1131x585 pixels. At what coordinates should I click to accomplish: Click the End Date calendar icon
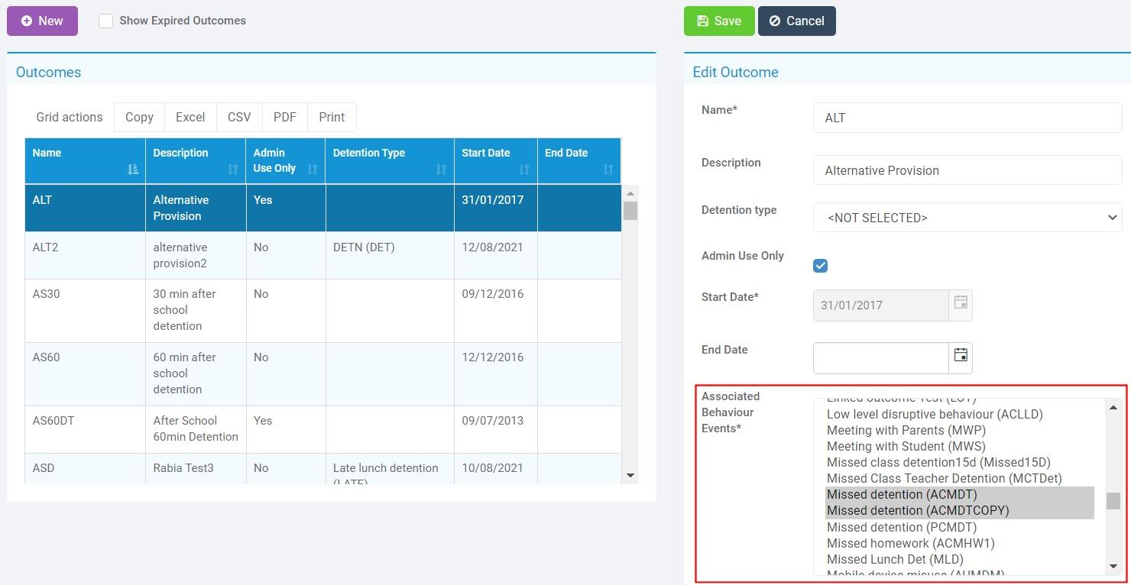(x=961, y=355)
